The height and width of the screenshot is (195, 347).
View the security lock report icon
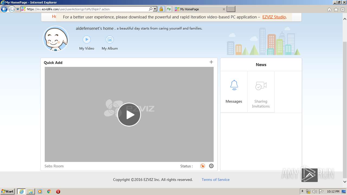pyautogui.click(x=161, y=9)
